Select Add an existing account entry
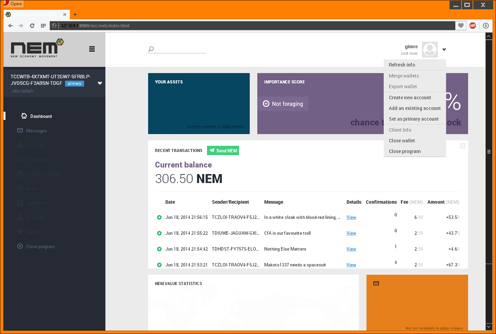 [415, 108]
